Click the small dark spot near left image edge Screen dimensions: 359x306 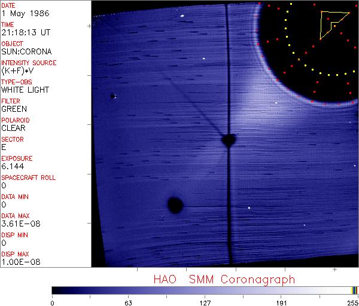(112, 96)
